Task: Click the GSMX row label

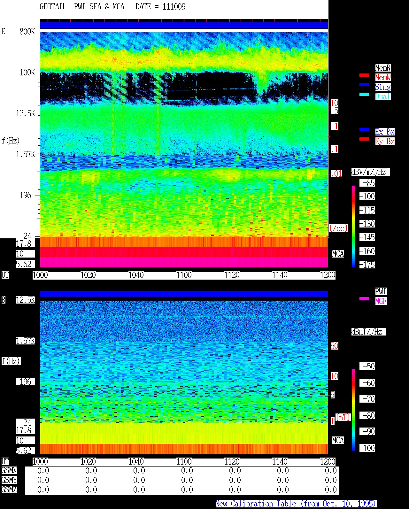Action: click(9, 471)
